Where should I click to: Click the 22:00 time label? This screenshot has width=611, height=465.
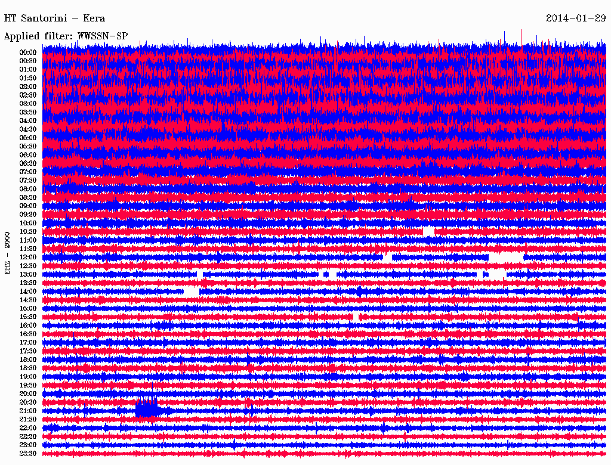click(x=28, y=428)
